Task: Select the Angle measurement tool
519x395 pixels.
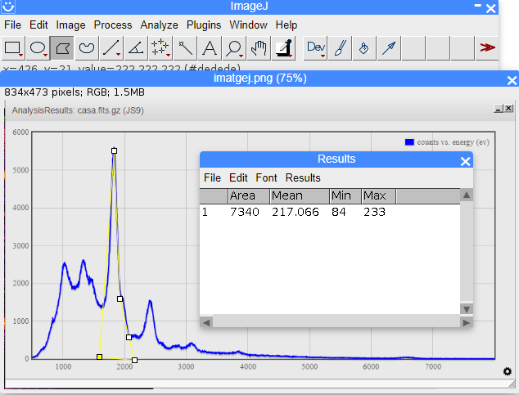Action: click(136, 48)
